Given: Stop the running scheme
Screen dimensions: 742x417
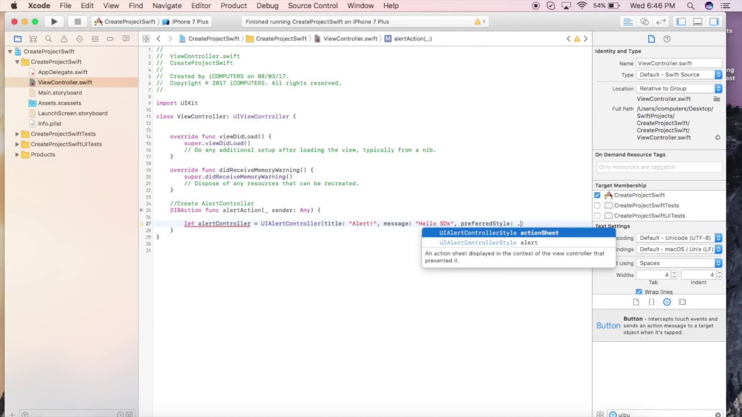Looking at the screenshot, I should (x=77, y=21).
